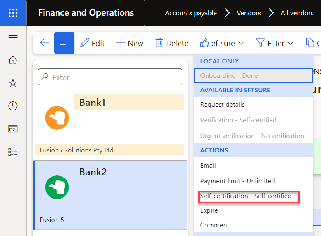Viewport: 321px width, 236px height.
Task: Click Fusion5 Solutions Pty Ltd label
Action: tap(77, 150)
